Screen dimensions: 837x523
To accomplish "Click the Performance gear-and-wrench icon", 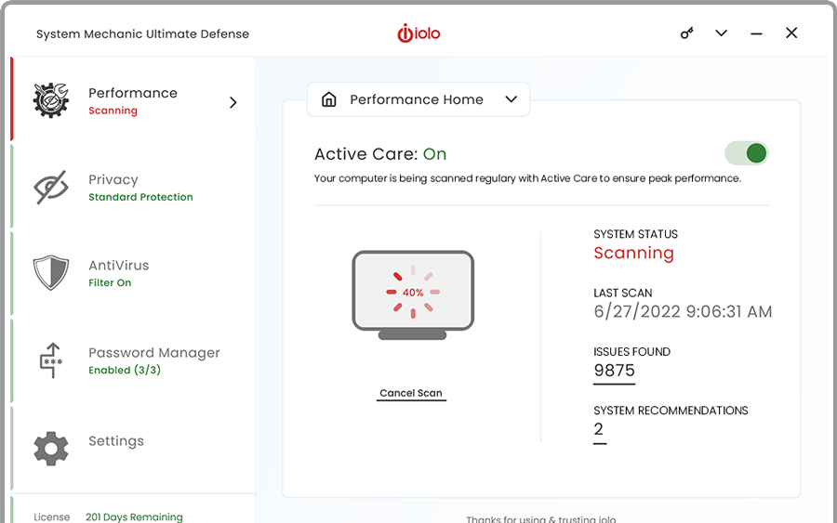I will 51,99.
